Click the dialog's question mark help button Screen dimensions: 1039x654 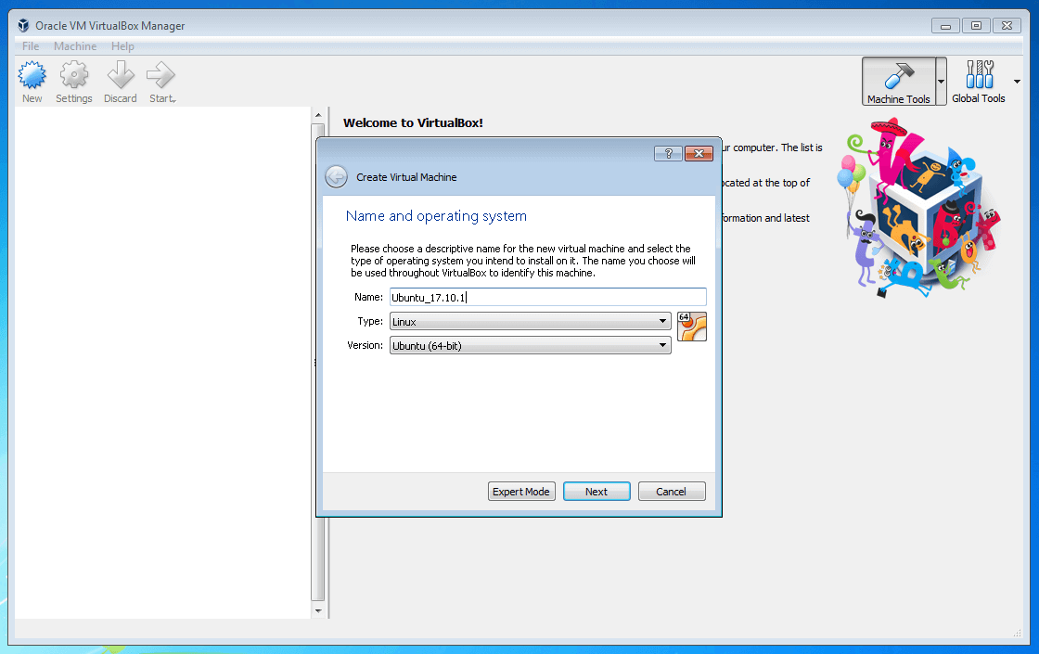[668, 154]
